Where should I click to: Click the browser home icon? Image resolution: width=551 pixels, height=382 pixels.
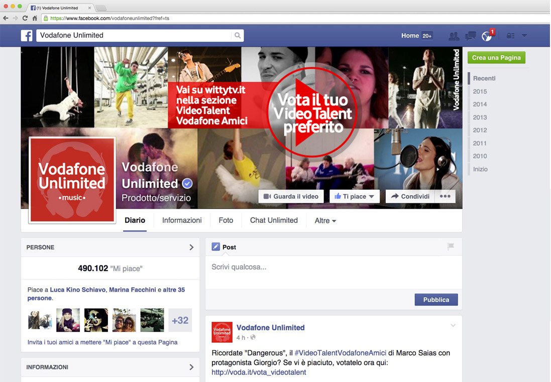(x=35, y=18)
